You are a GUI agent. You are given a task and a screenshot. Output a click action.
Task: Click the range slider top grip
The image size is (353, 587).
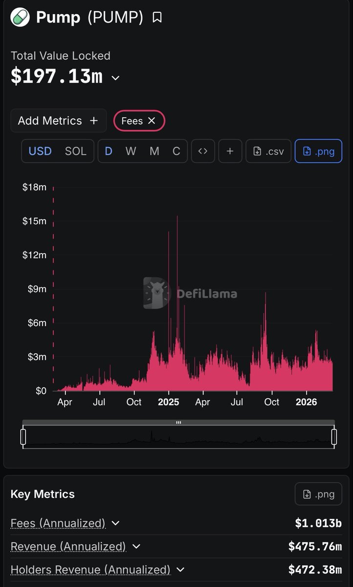(x=178, y=422)
